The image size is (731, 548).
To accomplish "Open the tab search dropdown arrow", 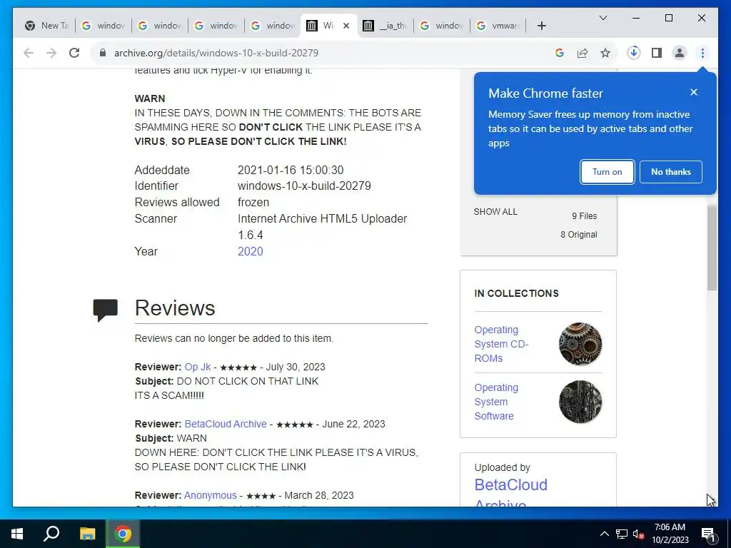I will (603, 18).
